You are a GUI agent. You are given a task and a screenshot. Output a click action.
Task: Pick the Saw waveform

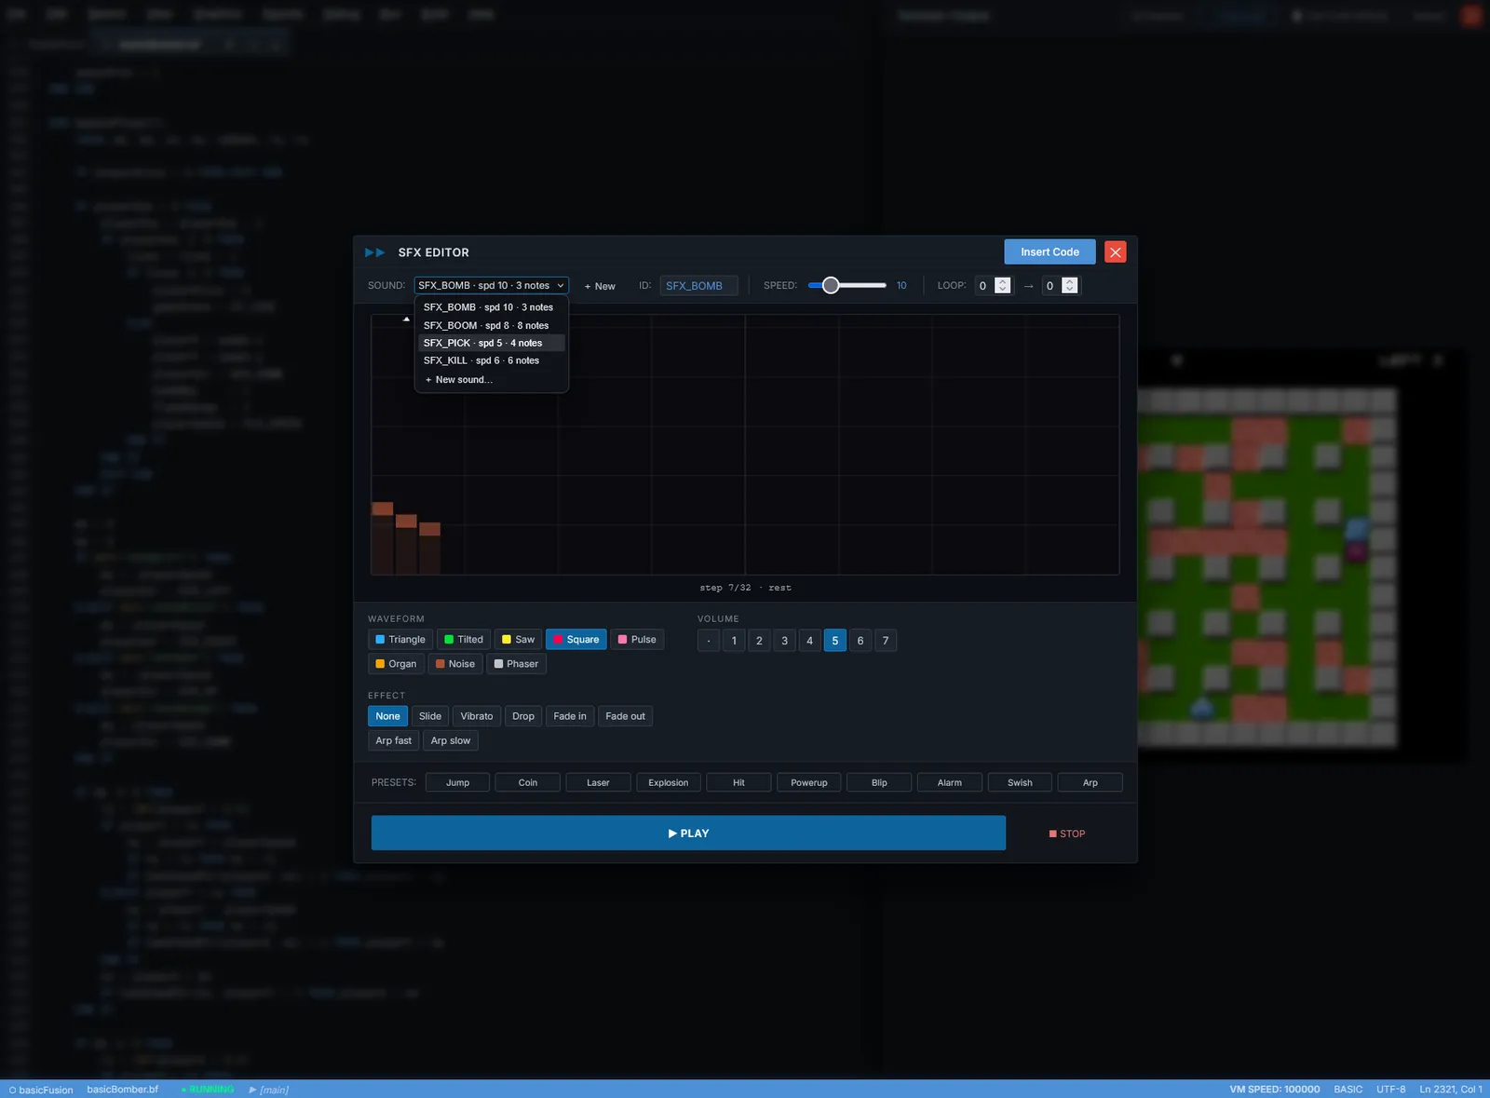click(518, 640)
